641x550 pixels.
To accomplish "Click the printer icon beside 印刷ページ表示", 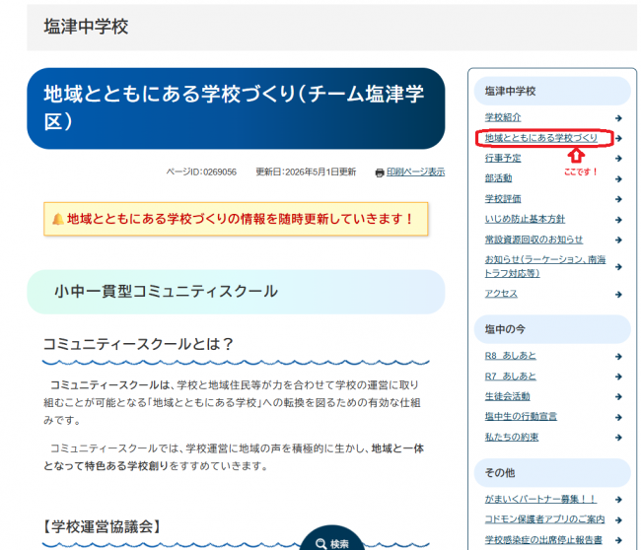I will tap(380, 172).
